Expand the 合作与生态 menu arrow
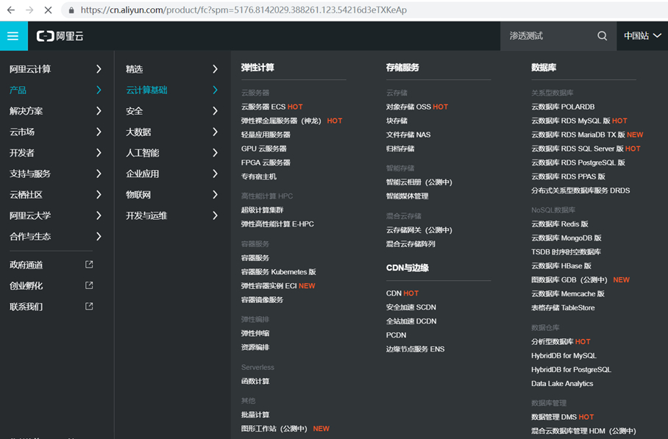The image size is (668, 439). coord(99,236)
